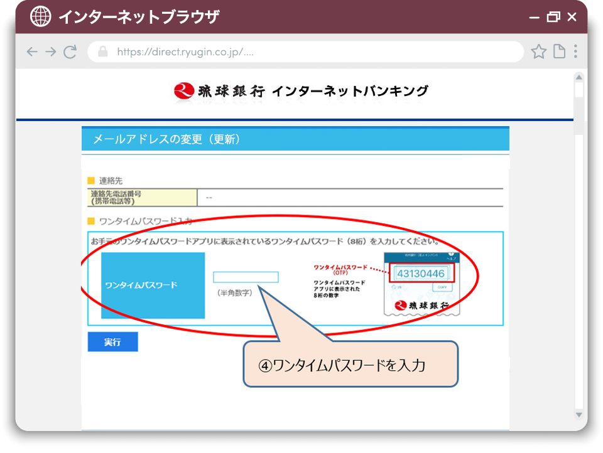603x453 pixels.
Task: Restore the browser window size
Action: [553, 16]
